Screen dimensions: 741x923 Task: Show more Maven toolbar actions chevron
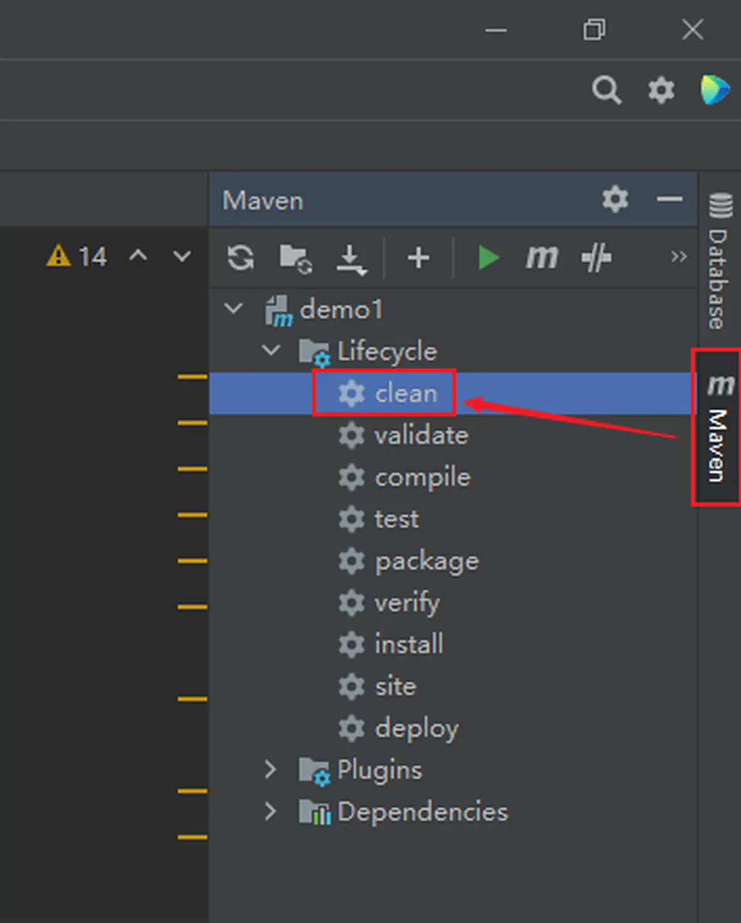pos(679,256)
